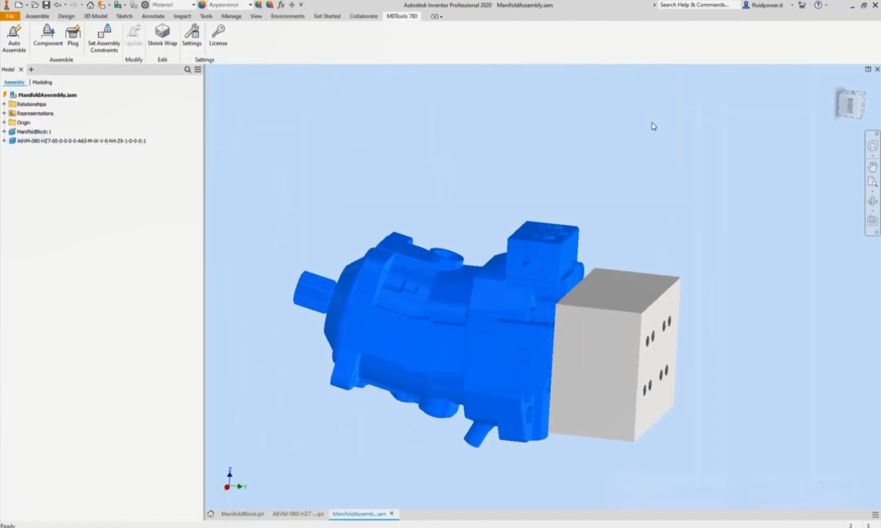Viewport: 881px width, 528px height.
Task: Create a new file from quick access
Action: [19, 5]
